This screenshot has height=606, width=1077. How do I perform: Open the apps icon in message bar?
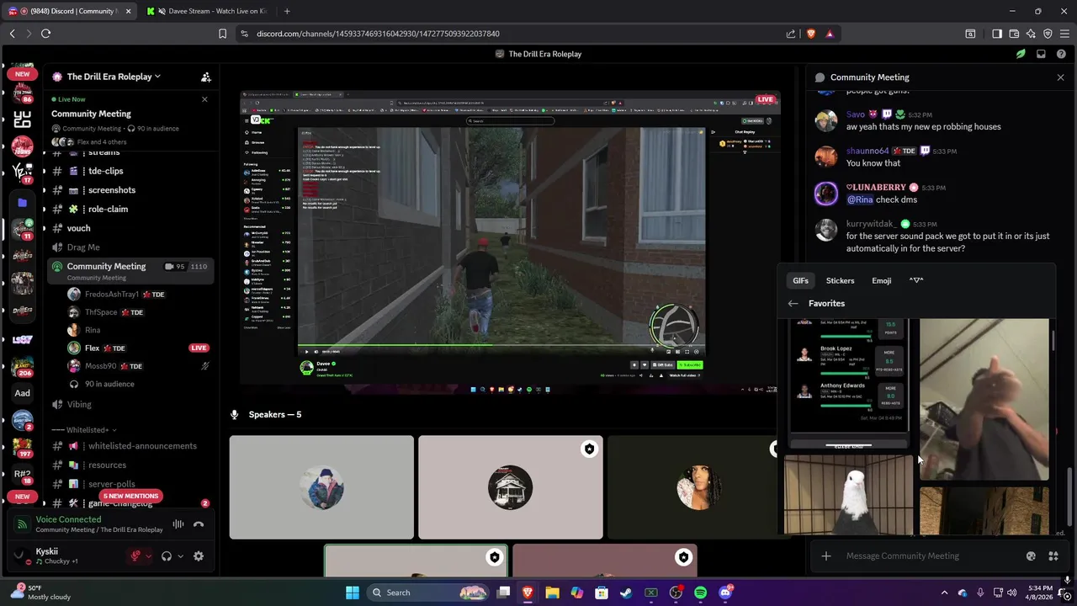[1053, 556]
